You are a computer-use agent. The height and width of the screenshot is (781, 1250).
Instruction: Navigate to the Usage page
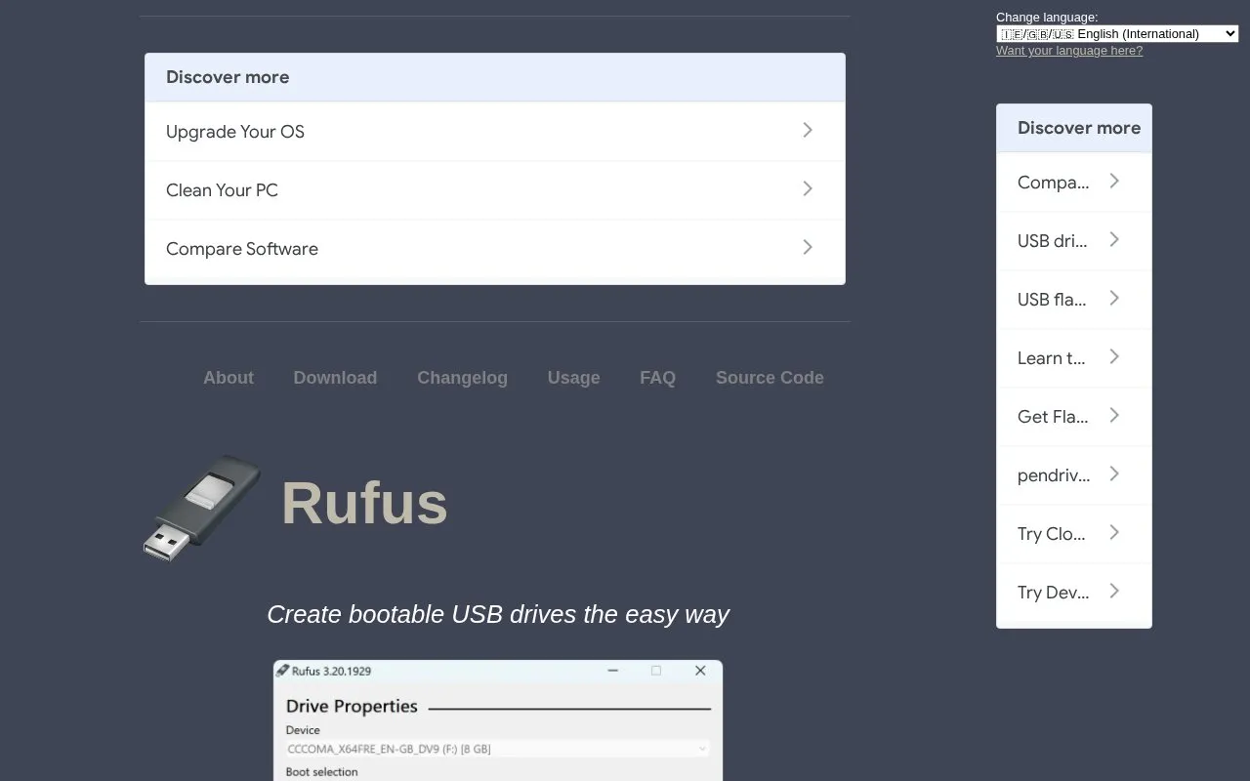(573, 378)
